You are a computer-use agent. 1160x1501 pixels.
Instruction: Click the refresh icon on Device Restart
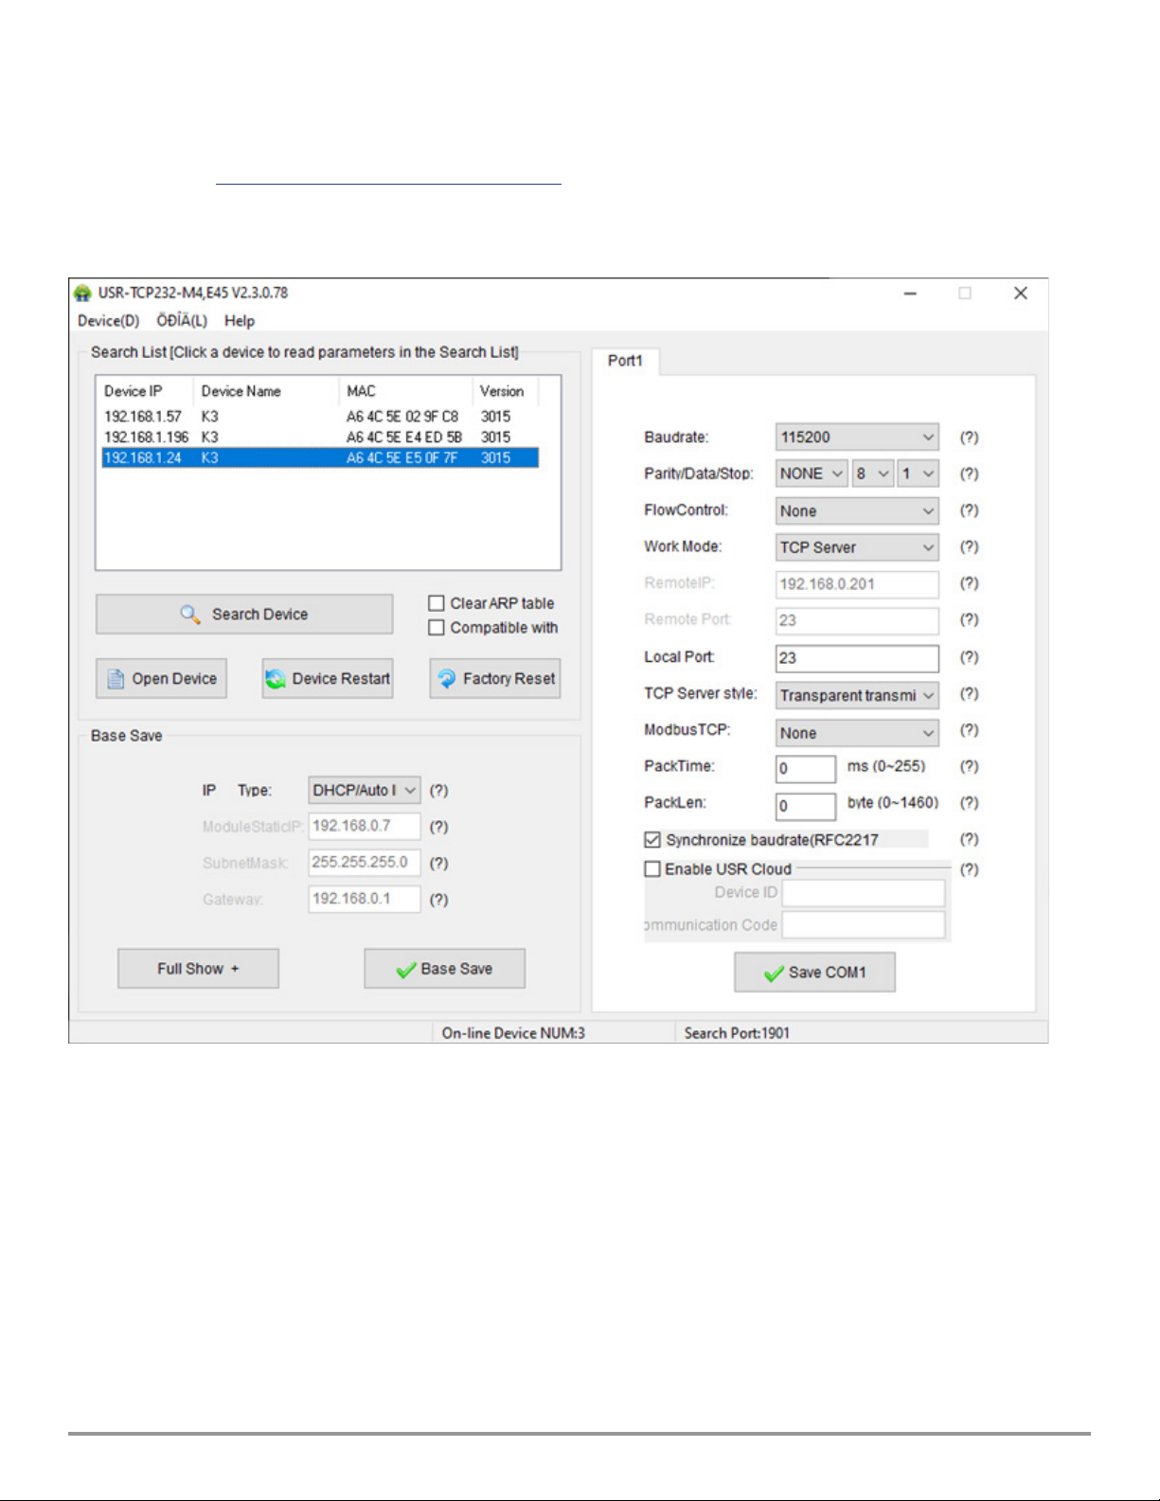tap(276, 679)
